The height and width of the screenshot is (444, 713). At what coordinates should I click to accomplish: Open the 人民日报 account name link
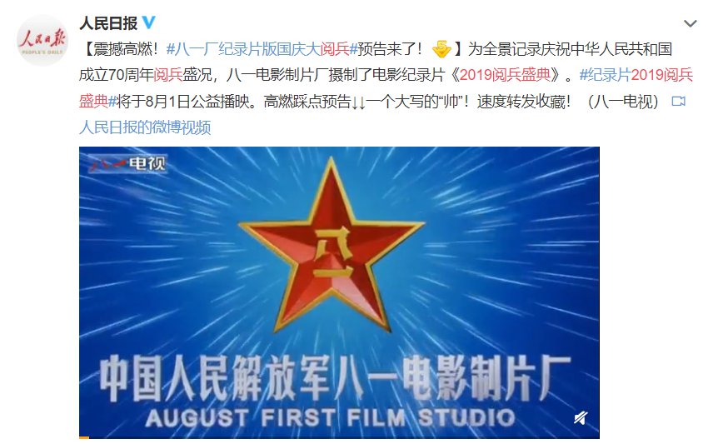108,22
